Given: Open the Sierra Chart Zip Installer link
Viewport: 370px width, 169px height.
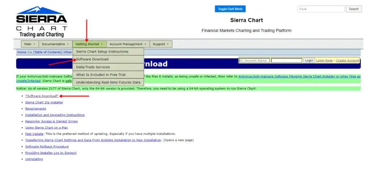Looking at the screenshot, I should click(x=44, y=102).
